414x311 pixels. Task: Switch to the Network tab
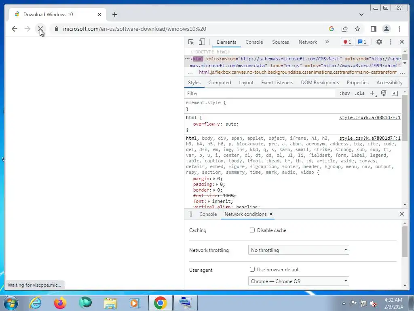point(308,42)
